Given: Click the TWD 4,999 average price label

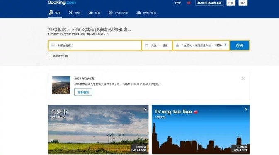Looking at the screenshot, I should point(240,150).
